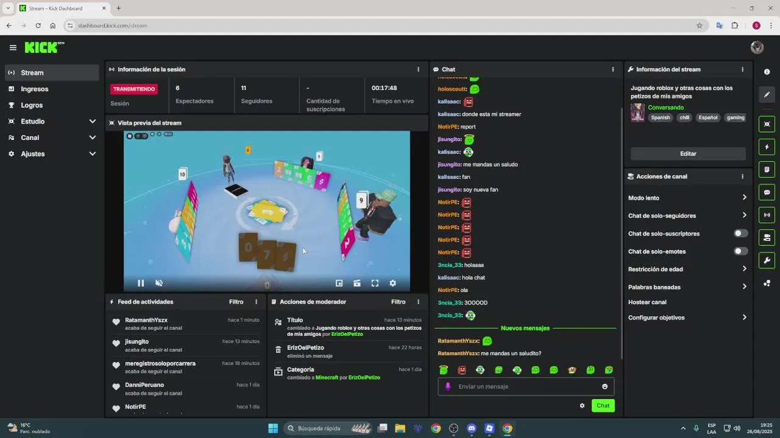Open Ingresos in the left sidebar
This screenshot has width=780, height=438.
52,89
